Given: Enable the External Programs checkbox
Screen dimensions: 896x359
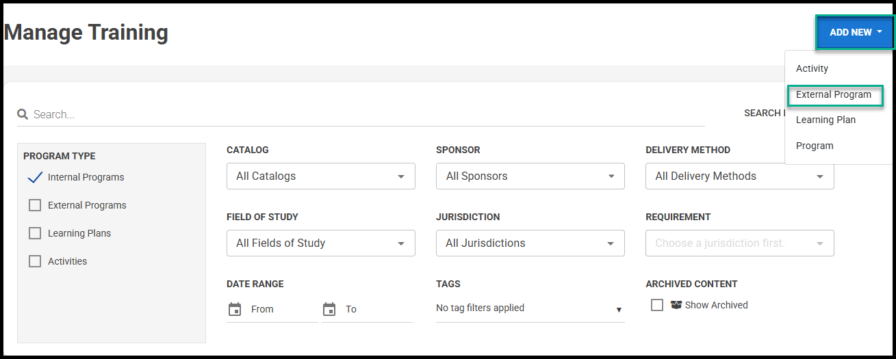Looking at the screenshot, I should (x=35, y=205).
